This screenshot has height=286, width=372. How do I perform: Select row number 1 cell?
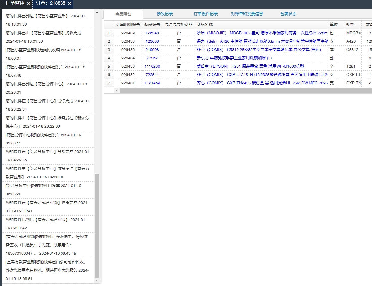click(x=109, y=33)
